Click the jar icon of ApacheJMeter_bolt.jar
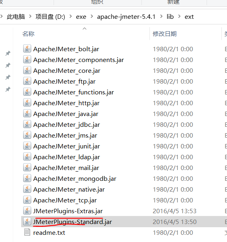This screenshot has height=242, width=227. 27,49
